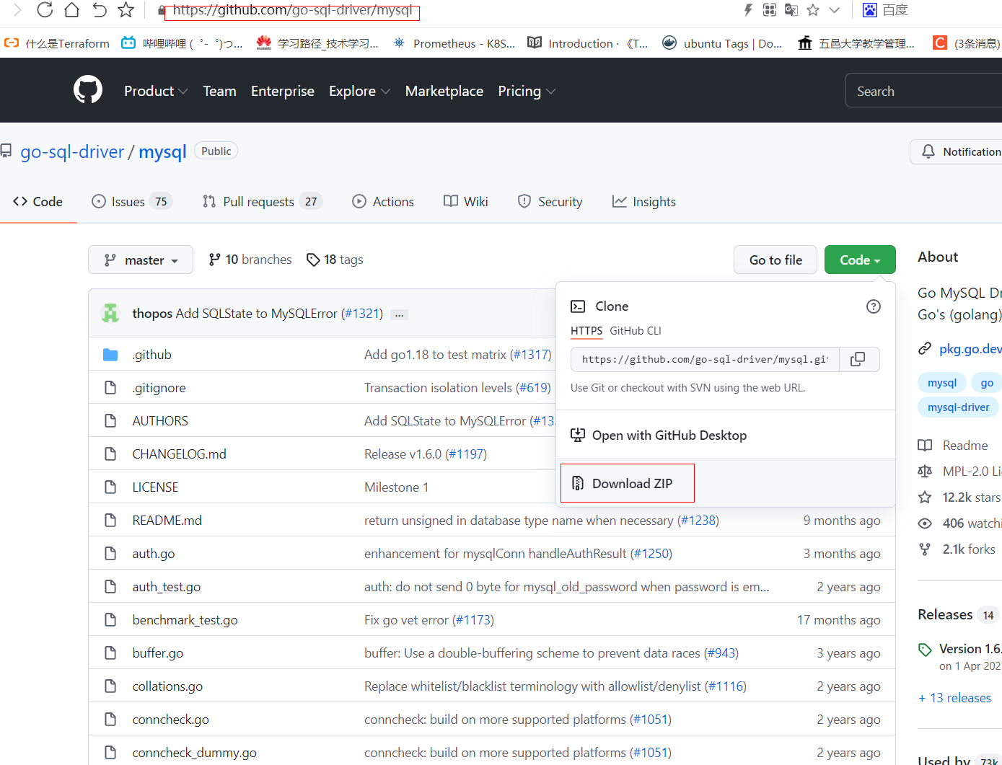Open the Readme link in About
1002x765 pixels.
(x=953, y=446)
